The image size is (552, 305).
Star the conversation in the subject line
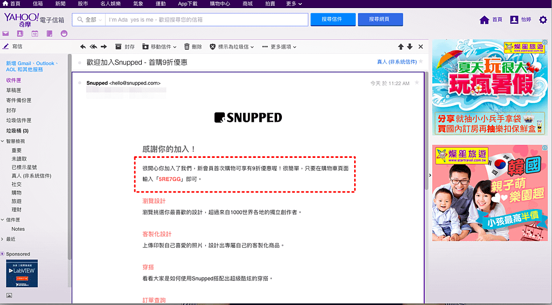420,61
